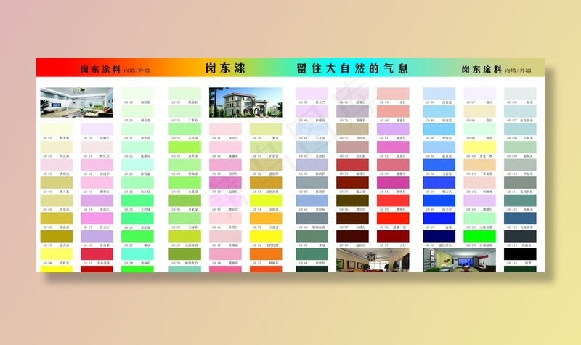Pick the GD 90 sky blue swatch
The height and width of the screenshot is (345, 581).
point(439,129)
